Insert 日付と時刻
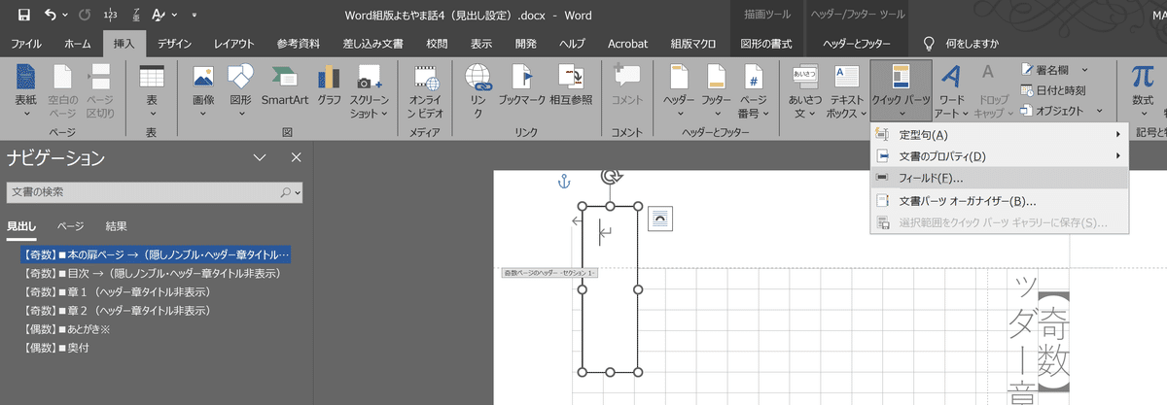Image resolution: width=1167 pixels, height=405 pixels. coord(1053,90)
